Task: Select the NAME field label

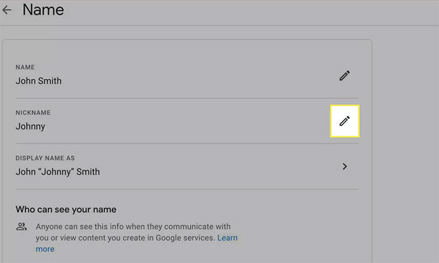Action: pos(25,67)
